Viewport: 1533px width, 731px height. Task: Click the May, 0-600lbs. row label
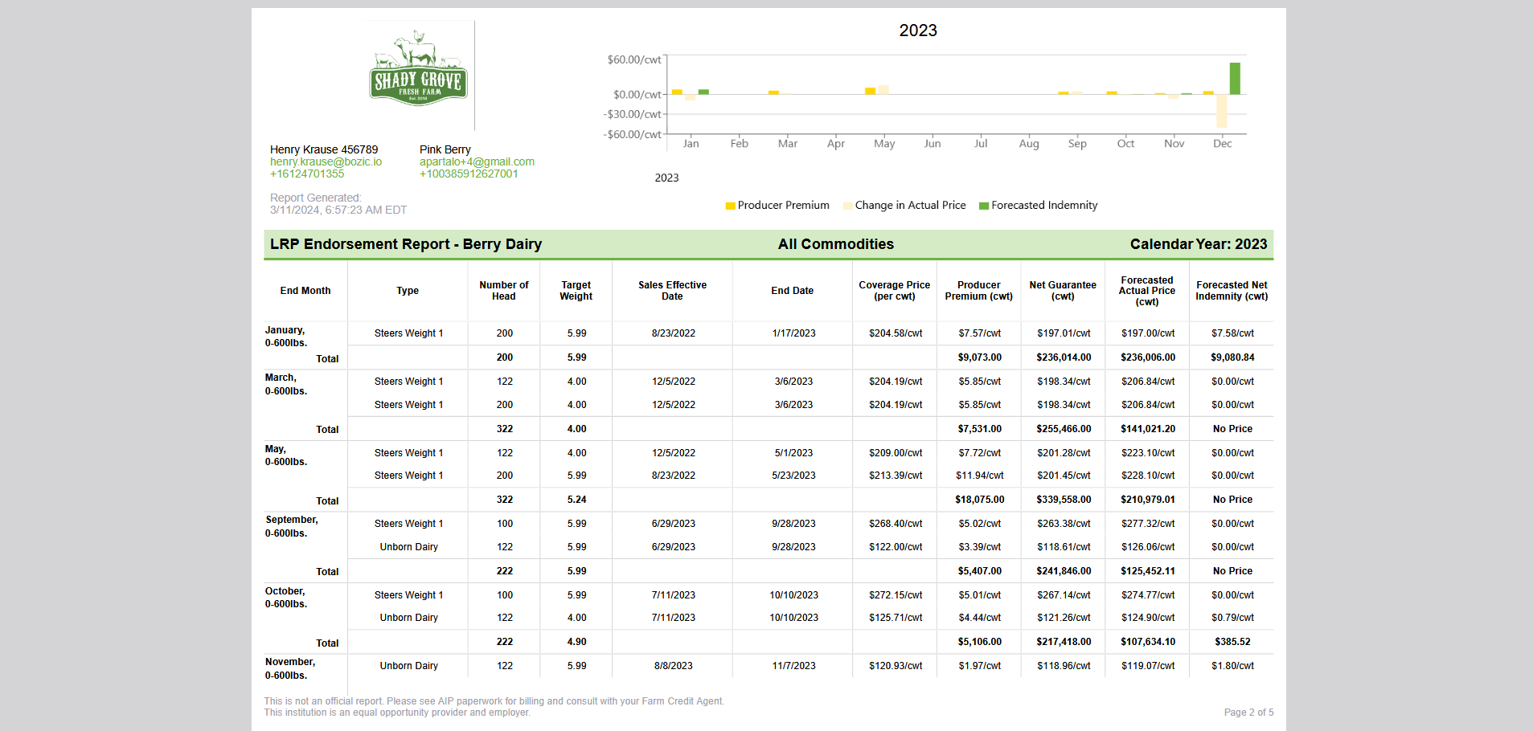[x=286, y=455]
